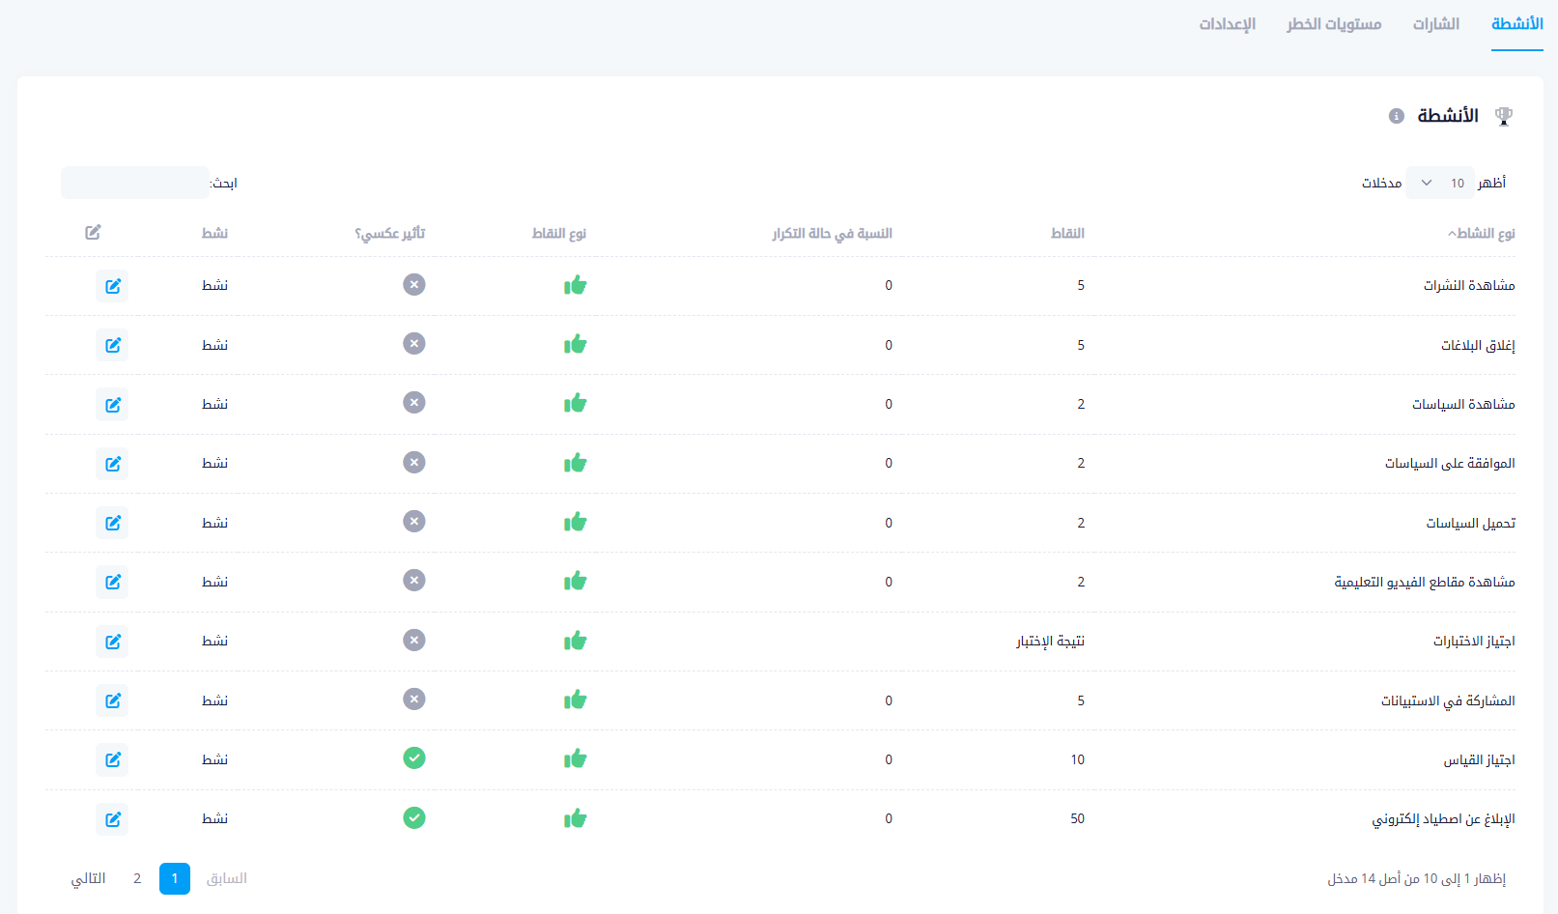Edit the اجتياز القياس activity
1558x914 pixels.
pyautogui.click(x=113, y=759)
